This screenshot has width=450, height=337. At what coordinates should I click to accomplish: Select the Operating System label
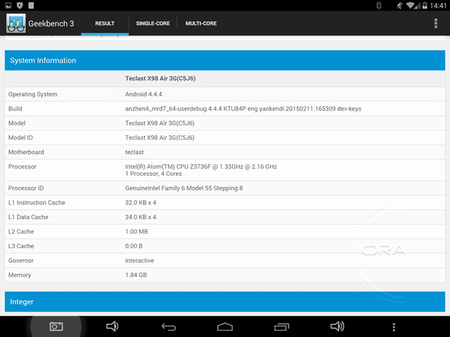point(33,95)
